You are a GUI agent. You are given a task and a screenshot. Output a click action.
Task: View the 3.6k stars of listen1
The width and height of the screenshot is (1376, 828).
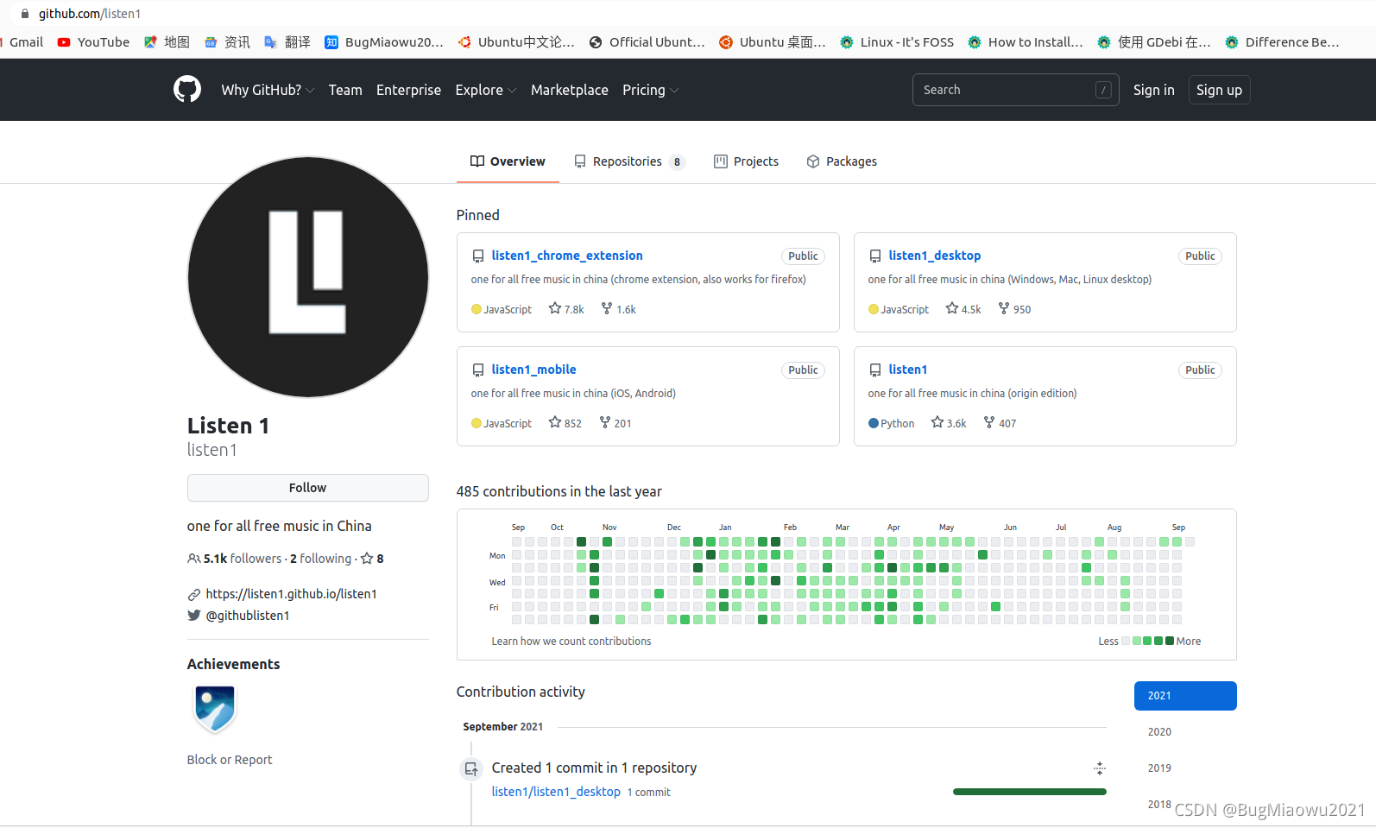point(949,423)
